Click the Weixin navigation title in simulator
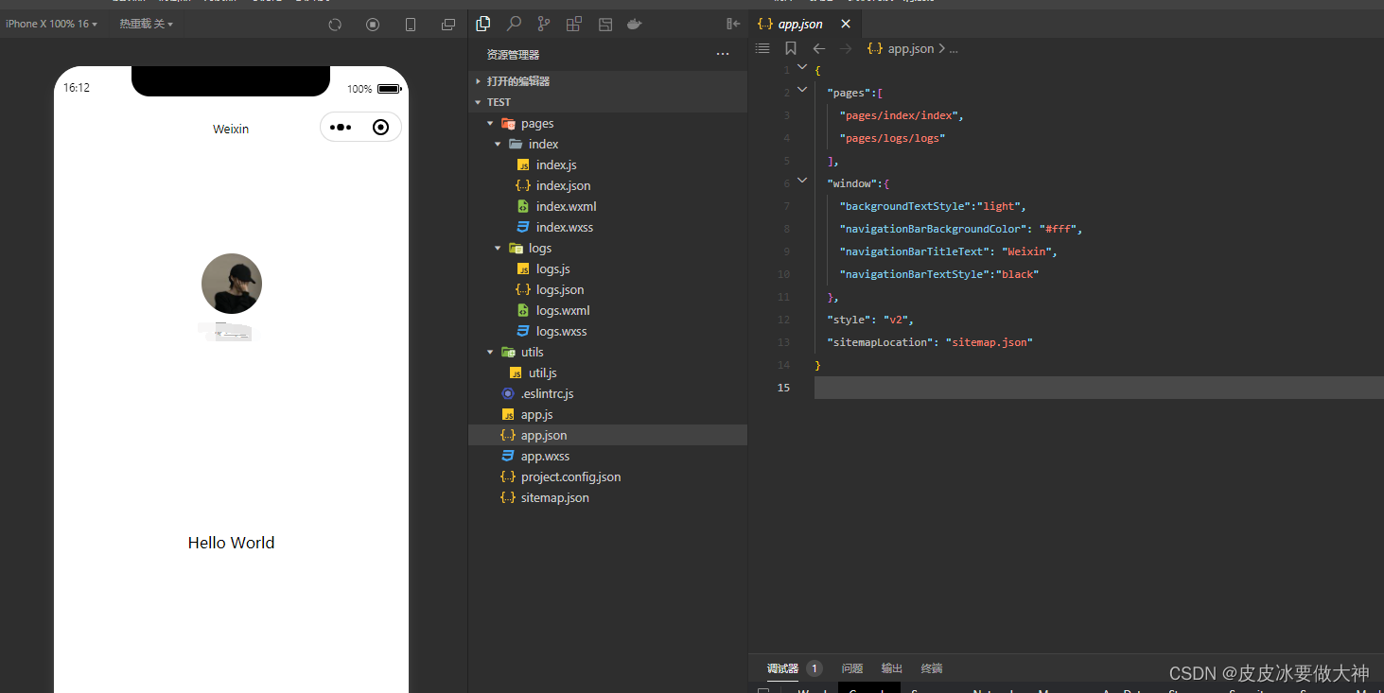This screenshot has width=1384, height=693. 231,130
